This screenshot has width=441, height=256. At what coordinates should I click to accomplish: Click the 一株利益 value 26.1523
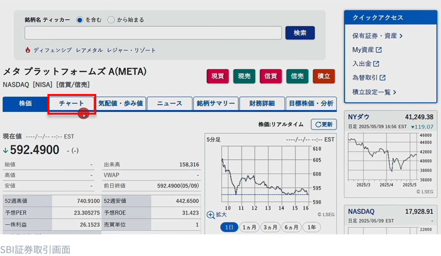tap(90, 225)
